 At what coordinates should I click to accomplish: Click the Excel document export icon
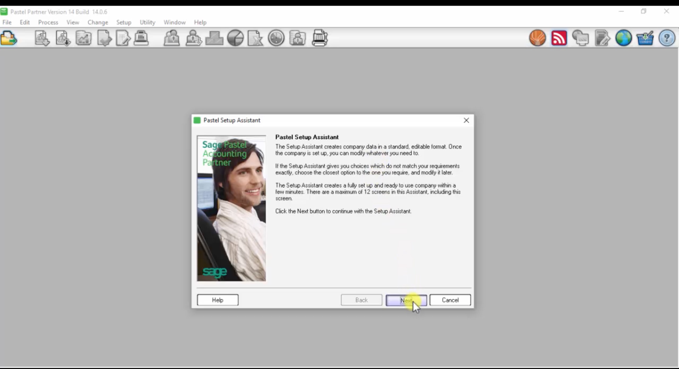tap(255, 38)
